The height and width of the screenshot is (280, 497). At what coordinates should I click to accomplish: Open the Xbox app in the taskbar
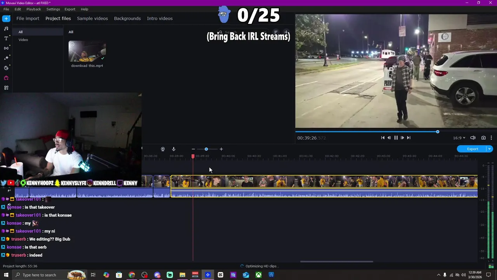[x=258, y=275]
